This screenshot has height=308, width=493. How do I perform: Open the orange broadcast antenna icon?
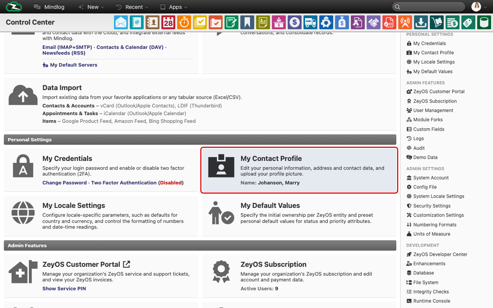[405, 22]
